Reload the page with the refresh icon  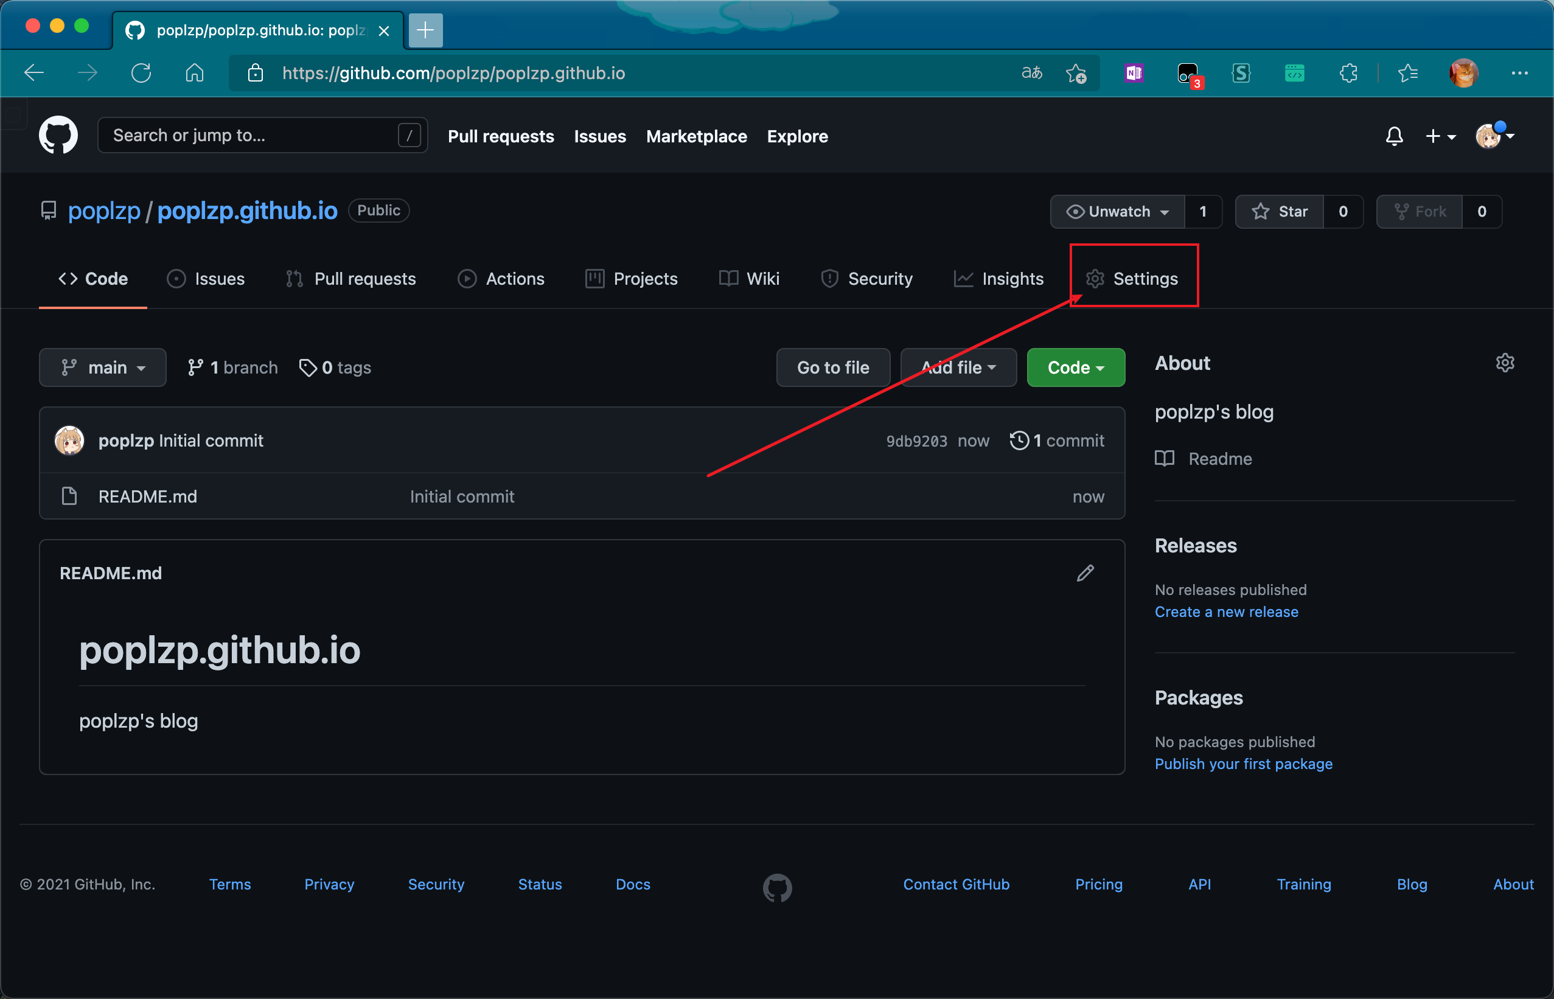point(141,72)
